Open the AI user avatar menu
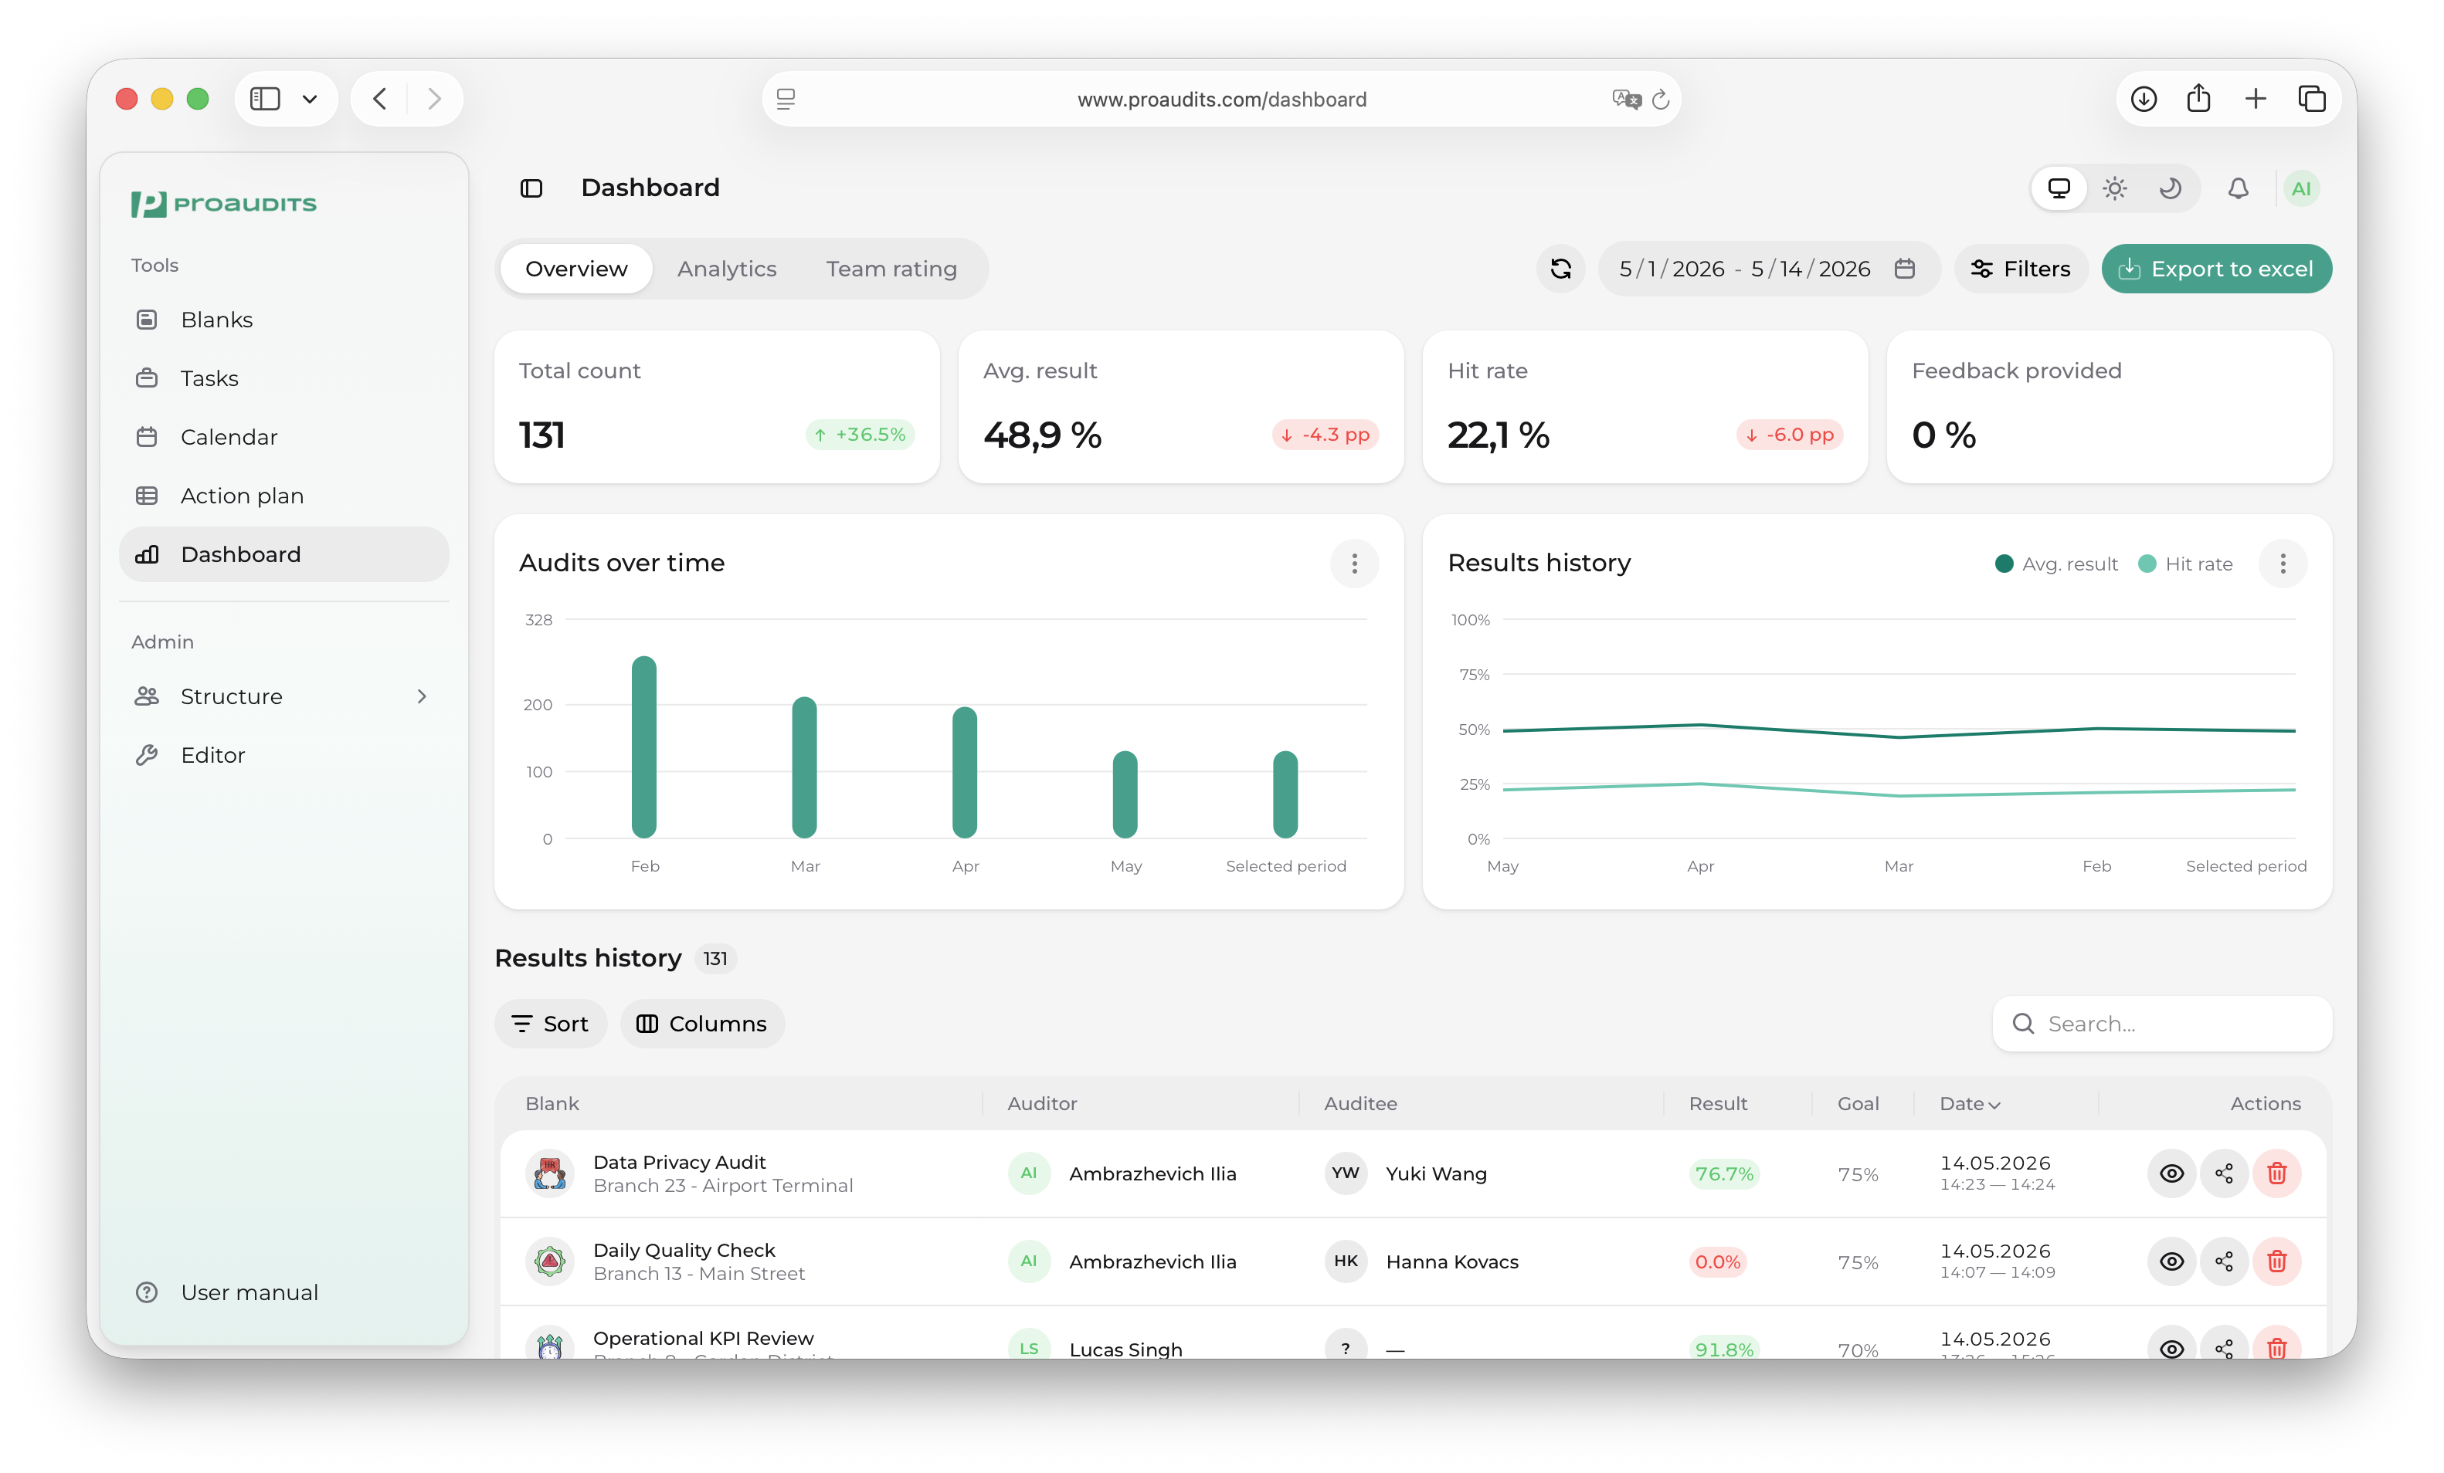Image resolution: width=2444 pixels, height=1473 pixels. (x=2301, y=188)
